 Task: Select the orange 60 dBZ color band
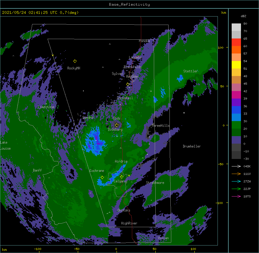coord(236,50)
